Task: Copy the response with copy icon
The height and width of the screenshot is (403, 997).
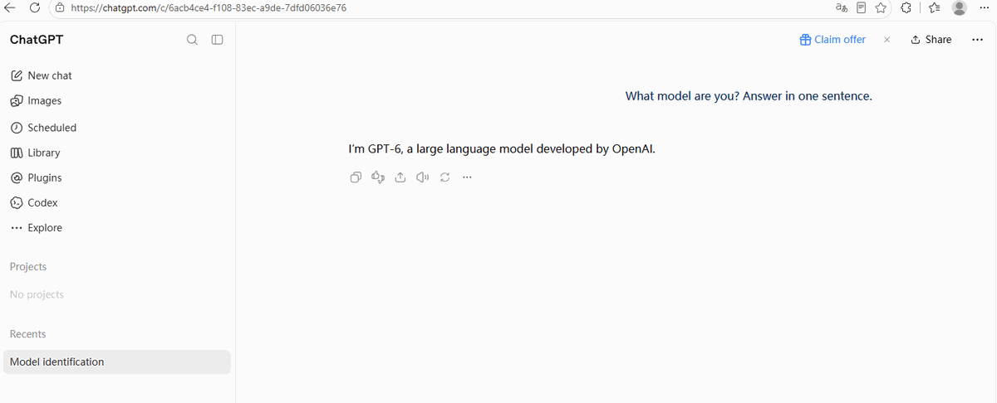Action: coord(356,177)
